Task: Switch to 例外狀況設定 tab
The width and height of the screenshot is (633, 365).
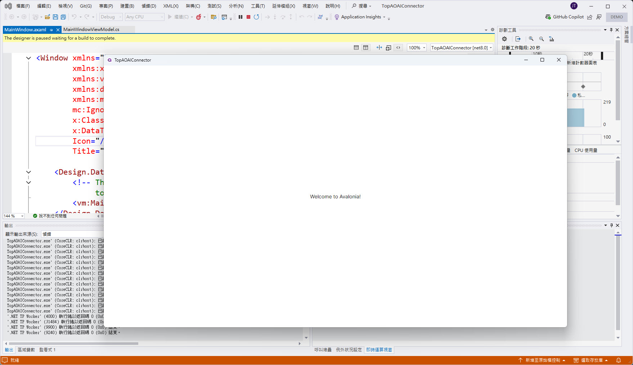Action: [x=349, y=350]
